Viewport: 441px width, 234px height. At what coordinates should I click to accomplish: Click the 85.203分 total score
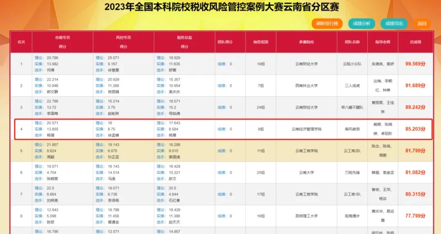pyautogui.click(x=415, y=129)
